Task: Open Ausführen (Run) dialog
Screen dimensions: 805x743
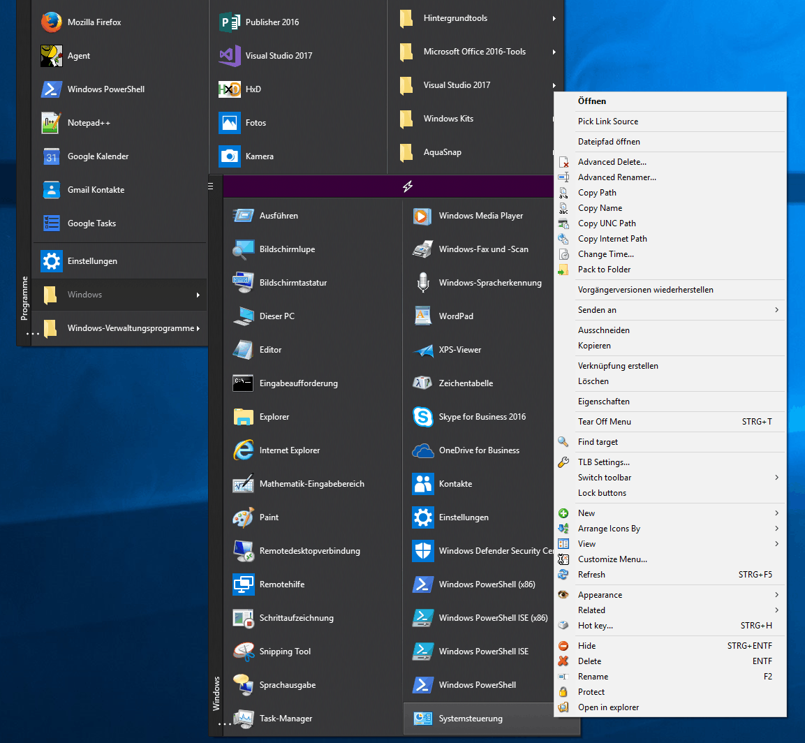Action: (313, 216)
